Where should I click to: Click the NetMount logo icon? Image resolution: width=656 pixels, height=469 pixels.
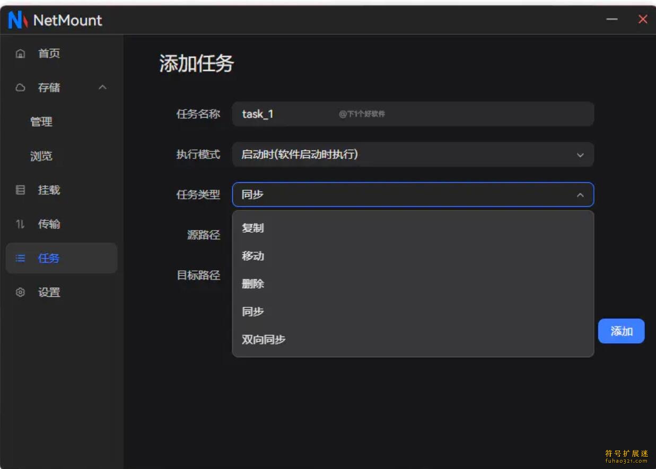(x=18, y=20)
